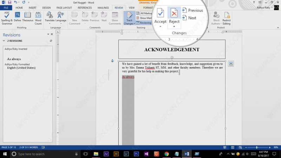
Task: Click the Delete comment button
Action: pyautogui.click(x=85, y=18)
